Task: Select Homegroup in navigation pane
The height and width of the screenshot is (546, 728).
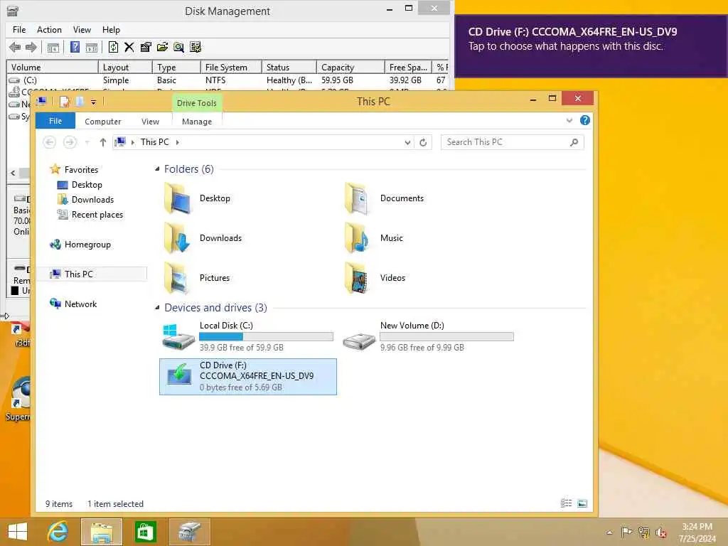Action: pyautogui.click(x=80, y=245)
